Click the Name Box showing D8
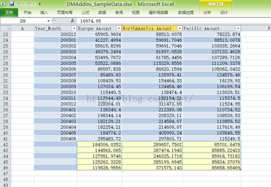 (23, 21)
